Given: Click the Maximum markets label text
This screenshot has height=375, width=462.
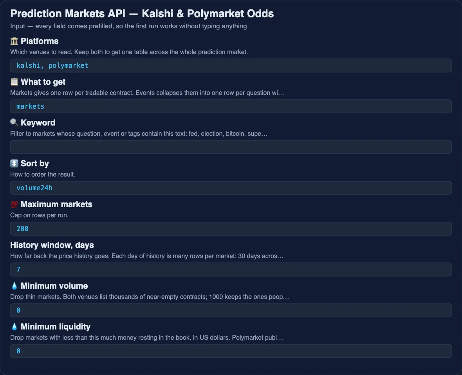Looking at the screenshot, I should coord(56,204).
